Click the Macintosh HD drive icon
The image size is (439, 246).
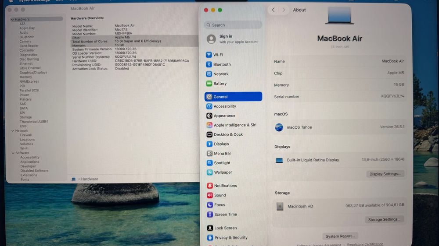[280, 206]
